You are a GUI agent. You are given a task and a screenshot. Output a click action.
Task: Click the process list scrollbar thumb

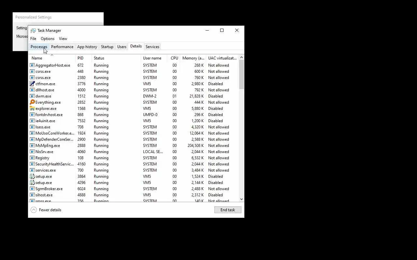(241, 74)
